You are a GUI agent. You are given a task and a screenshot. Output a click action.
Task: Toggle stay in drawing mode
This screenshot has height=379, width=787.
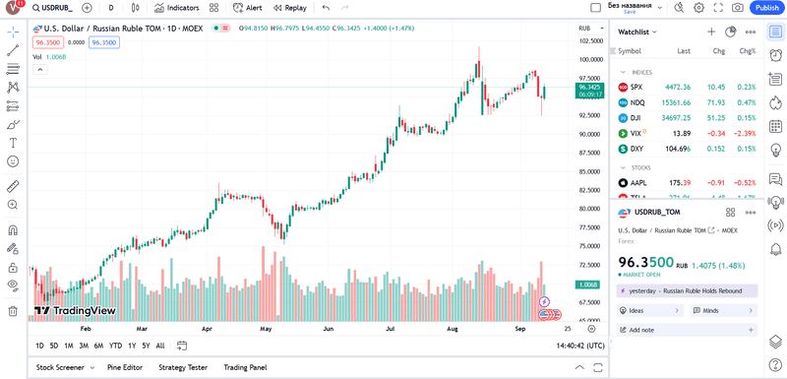(x=13, y=248)
